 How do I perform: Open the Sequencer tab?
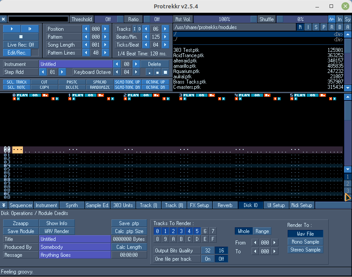(x=21, y=205)
